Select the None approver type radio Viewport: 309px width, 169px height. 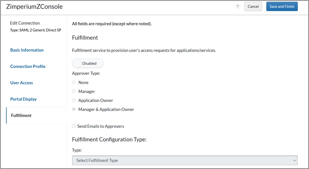point(74,83)
